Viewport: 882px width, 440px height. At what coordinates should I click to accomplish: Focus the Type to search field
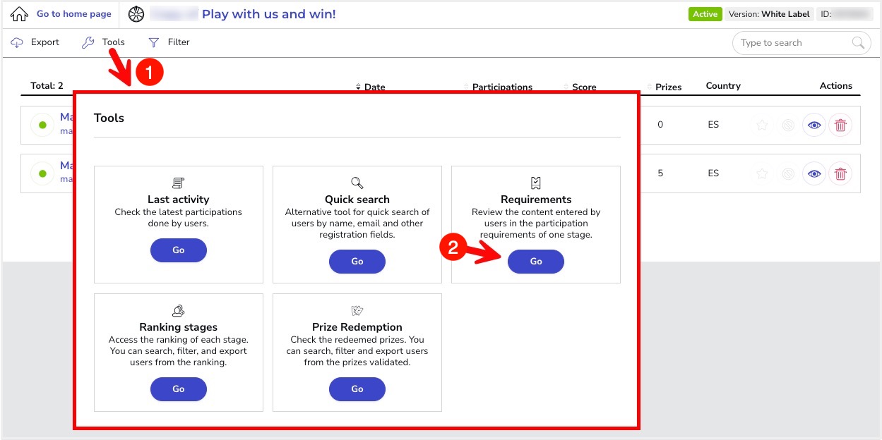pyautogui.click(x=791, y=43)
